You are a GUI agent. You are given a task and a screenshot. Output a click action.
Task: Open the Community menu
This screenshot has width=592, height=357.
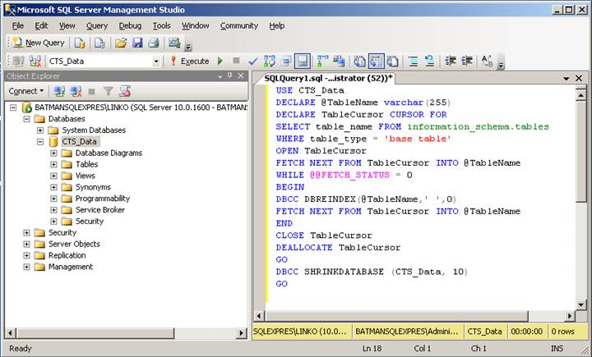(239, 25)
